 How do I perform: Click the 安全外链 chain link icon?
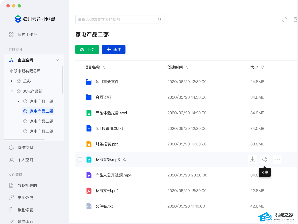(x=11, y=198)
